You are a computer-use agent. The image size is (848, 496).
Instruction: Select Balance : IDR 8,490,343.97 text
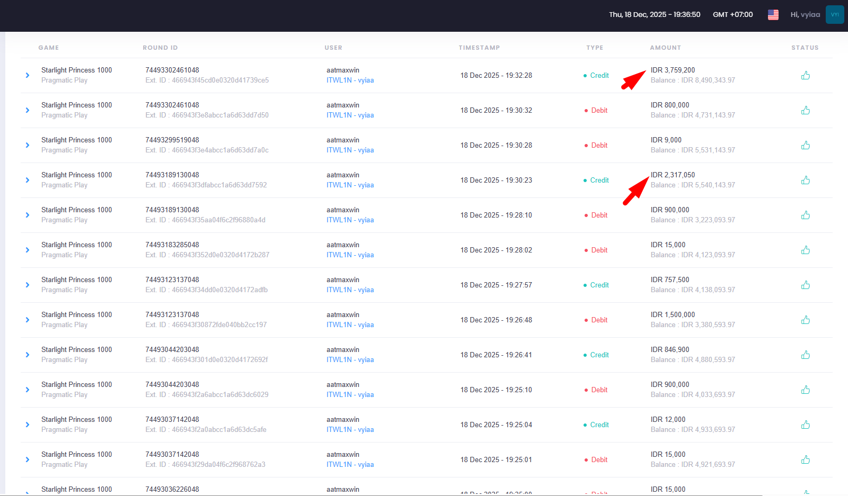click(693, 80)
